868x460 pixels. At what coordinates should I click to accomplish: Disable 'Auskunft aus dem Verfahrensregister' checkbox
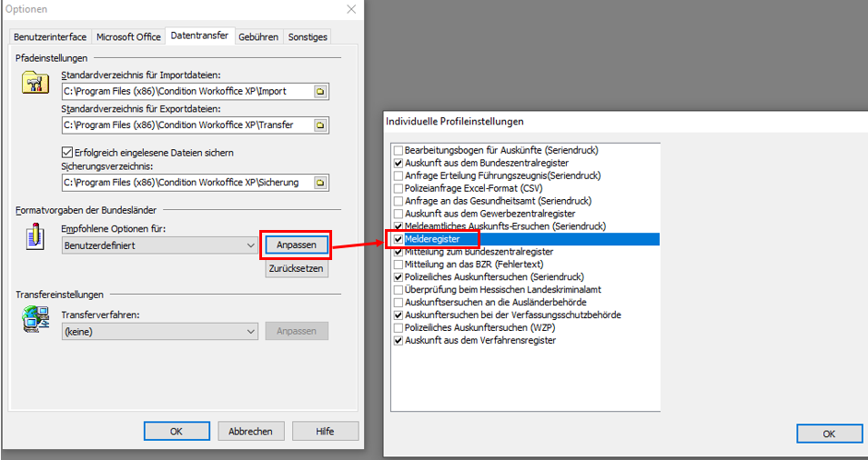(x=398, y=340)
